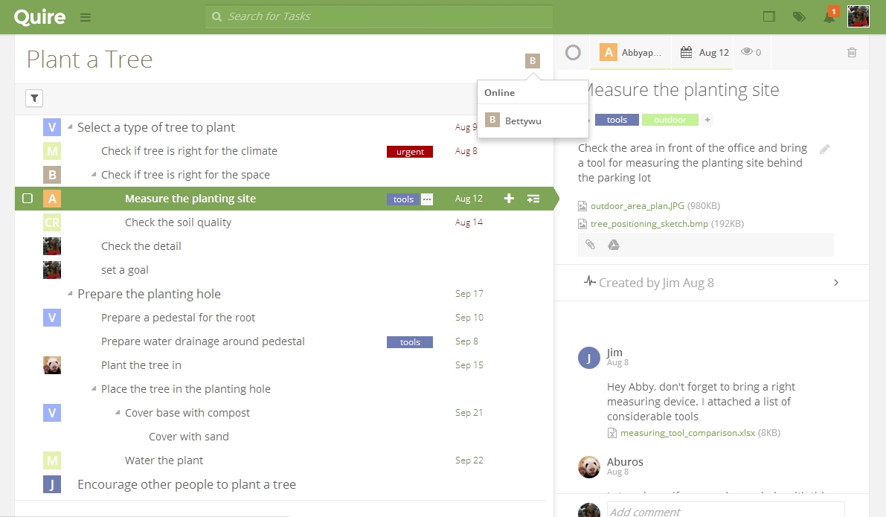Add a subtask with the indent-plus icon

533,199
